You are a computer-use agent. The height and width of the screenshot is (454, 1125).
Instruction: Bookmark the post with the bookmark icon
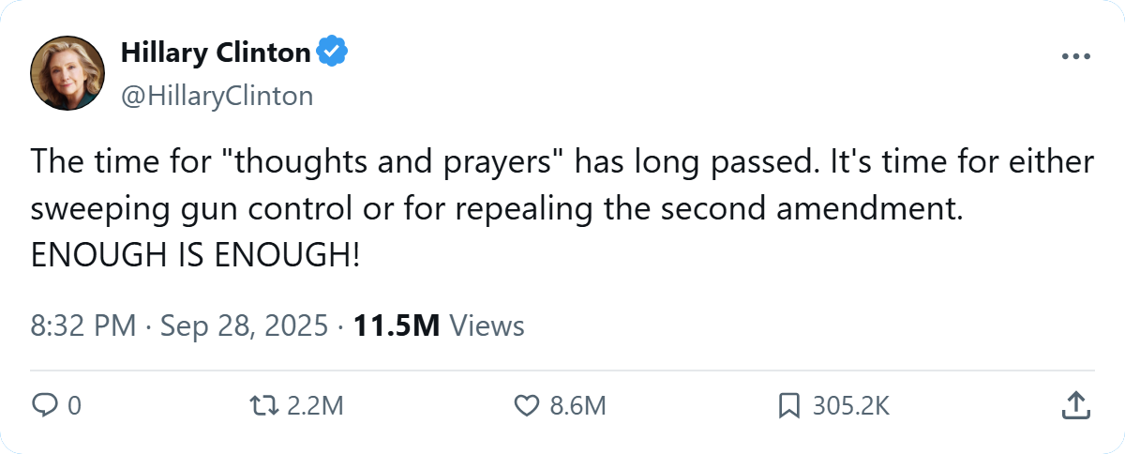[x=789, y=405]
